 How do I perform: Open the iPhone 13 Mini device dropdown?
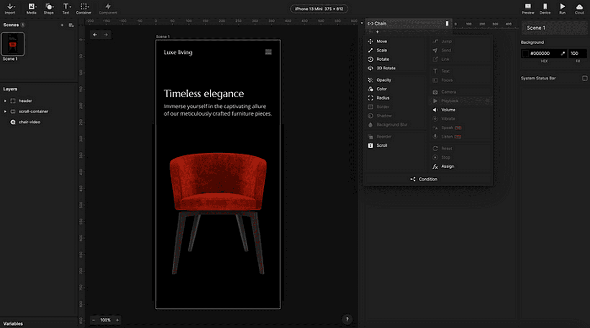tap(319, 9)
